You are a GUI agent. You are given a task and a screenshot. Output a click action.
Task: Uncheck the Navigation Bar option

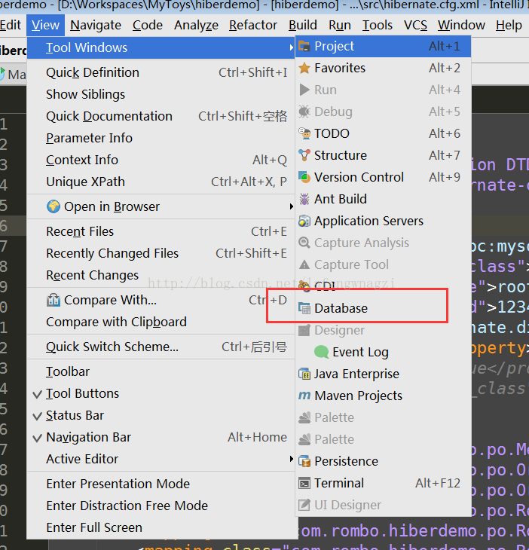coord(88,437)
